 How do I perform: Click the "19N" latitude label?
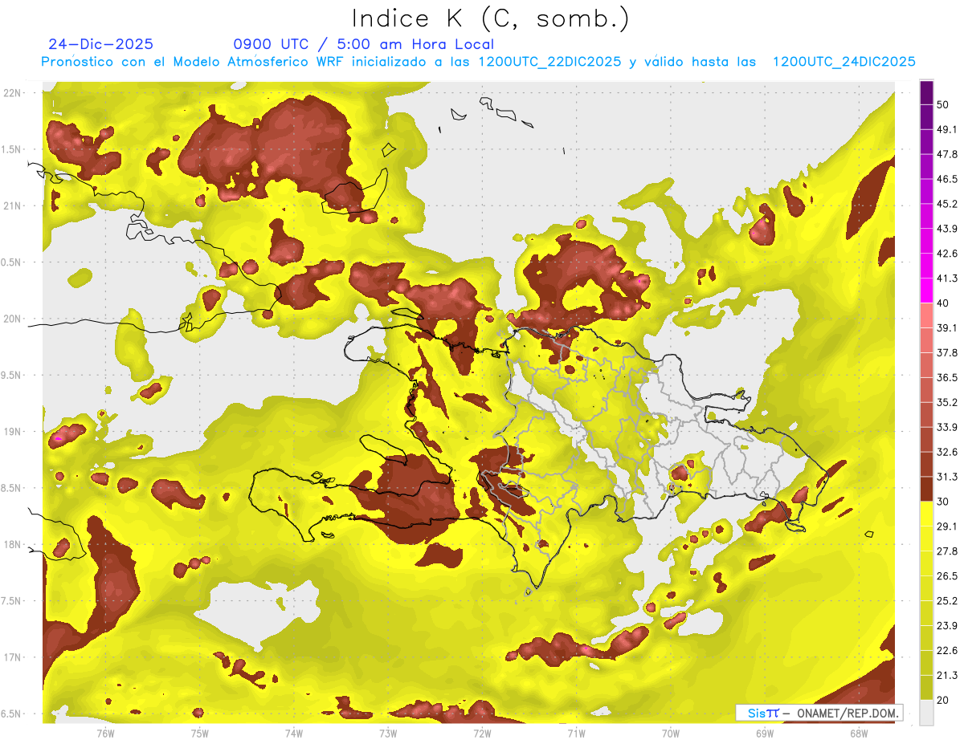pyautogui.click(x=12, y=432)
